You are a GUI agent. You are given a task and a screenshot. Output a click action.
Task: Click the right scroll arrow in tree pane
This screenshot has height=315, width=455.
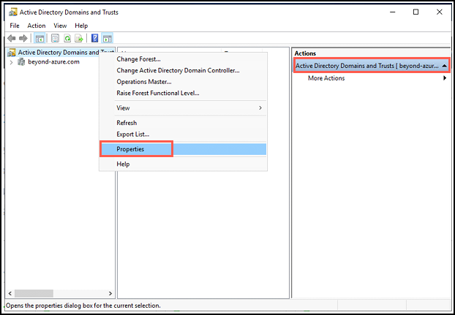pos(110,293)
